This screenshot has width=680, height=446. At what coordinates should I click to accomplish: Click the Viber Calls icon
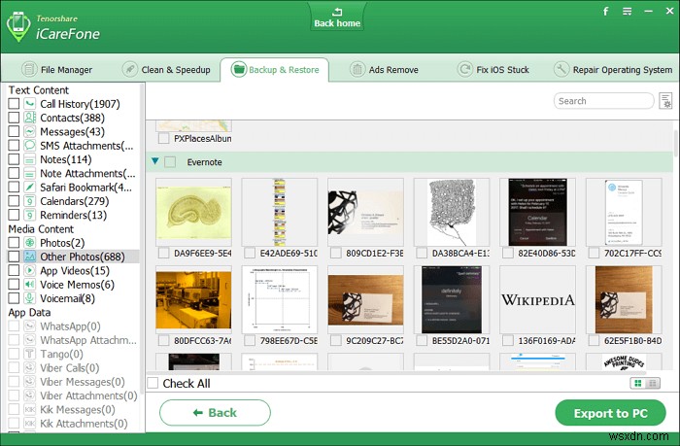[29, 367]
